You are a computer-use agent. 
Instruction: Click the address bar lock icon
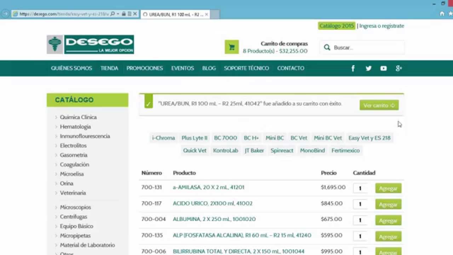click(x=124, y=14)
